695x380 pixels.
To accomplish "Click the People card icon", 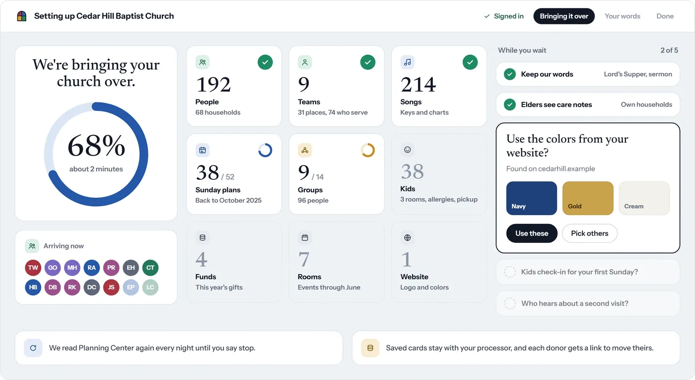I will (x=203, y=62).
